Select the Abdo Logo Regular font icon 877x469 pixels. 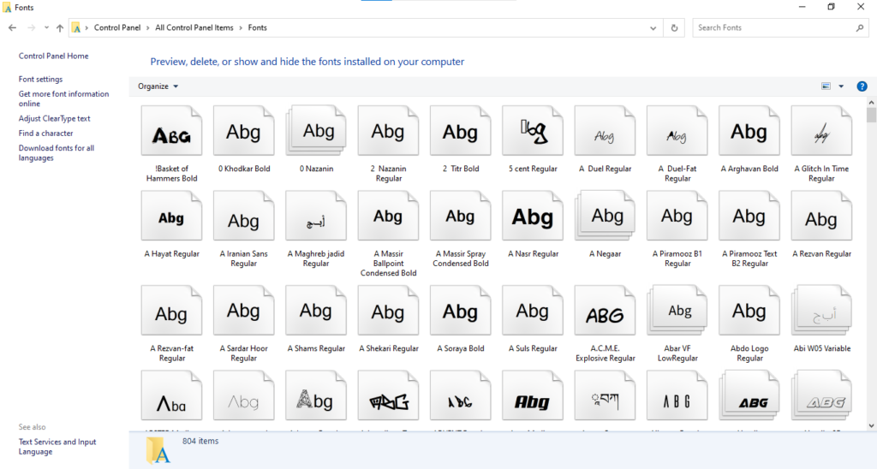pyautogui.click(x=749, y=311)
